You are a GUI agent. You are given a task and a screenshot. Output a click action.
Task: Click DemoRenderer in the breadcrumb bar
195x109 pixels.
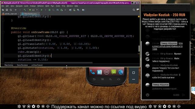point(22,65)
